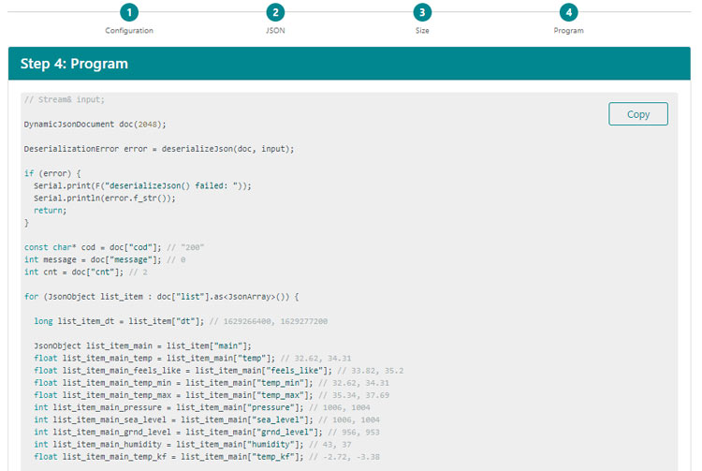Screen dimensions: 702x471
Task: Open the Program step label
Action: pos(568,31)
